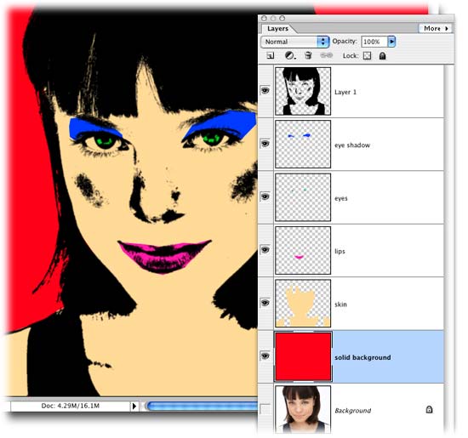Click the create new layer icon
This screenshot has height=438, width=468.
pyautogui.click(x=270, y=55)
